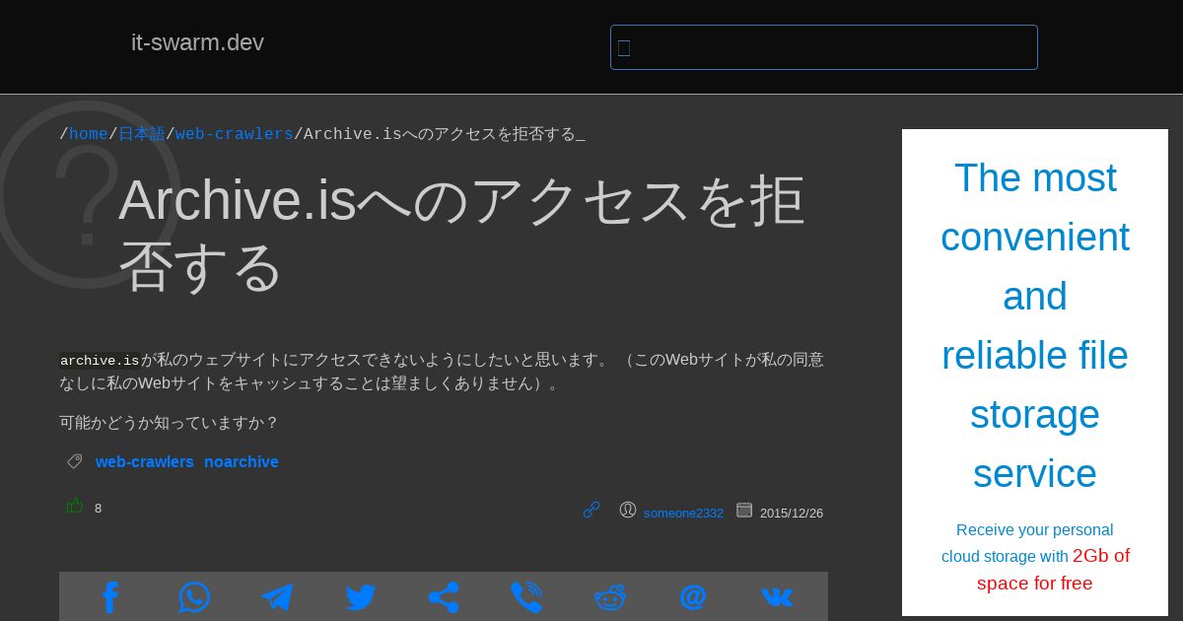The image size is (1183, 621).
Task: Share by email with the @ icon
Action: (693, 597)
